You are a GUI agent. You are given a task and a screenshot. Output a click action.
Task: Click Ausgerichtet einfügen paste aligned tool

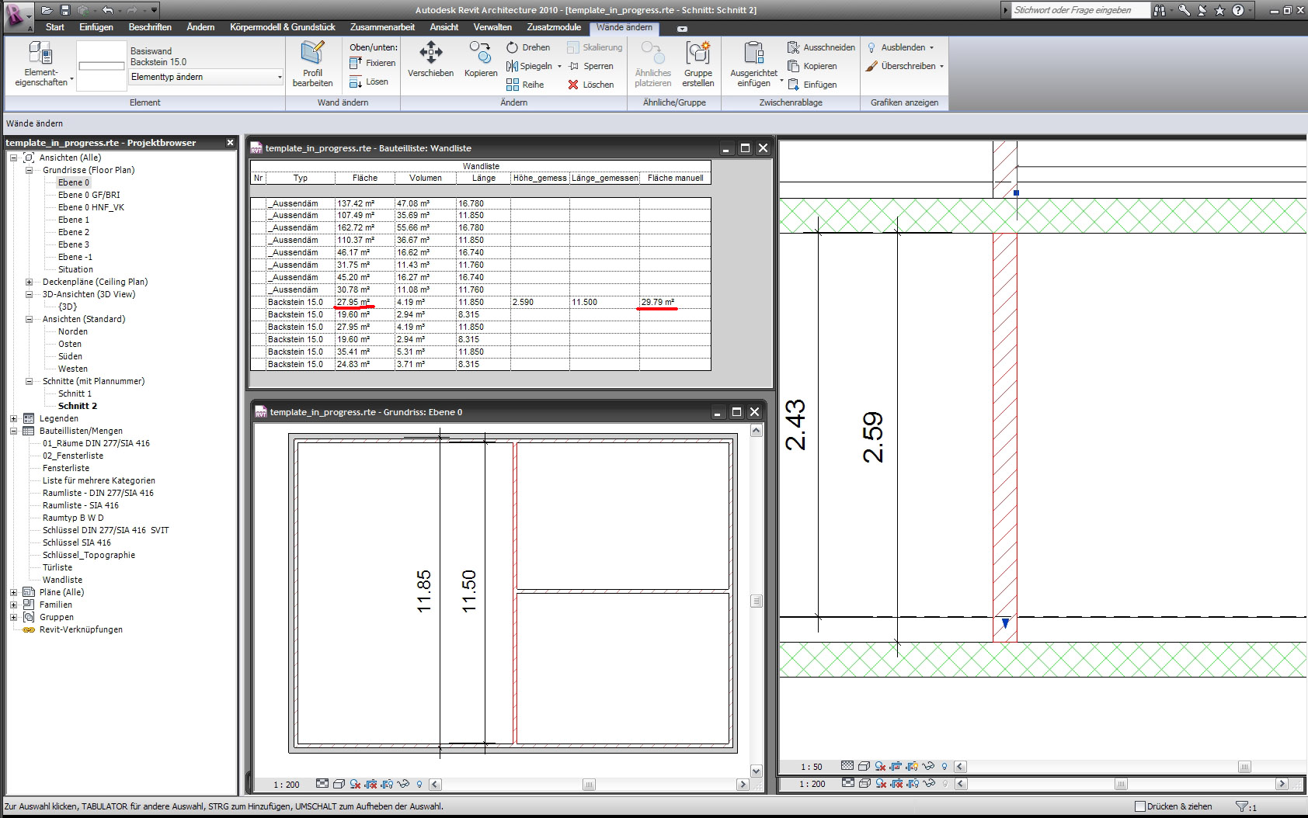[753, 64]
